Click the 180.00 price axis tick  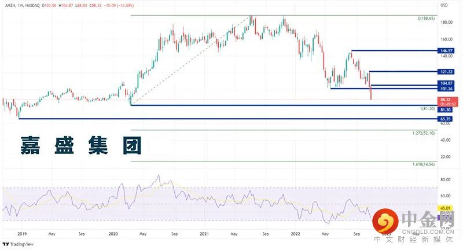point(446,23)
